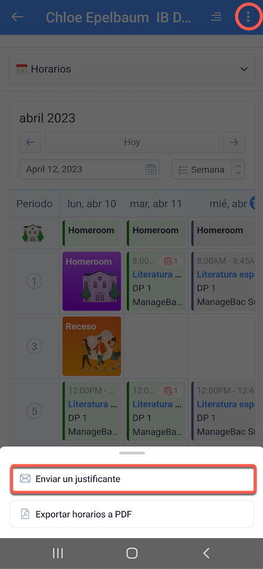Open the purple Homeroom thumbnail
The width and height of the screenshot is (263, 569).
click(92, 281)
